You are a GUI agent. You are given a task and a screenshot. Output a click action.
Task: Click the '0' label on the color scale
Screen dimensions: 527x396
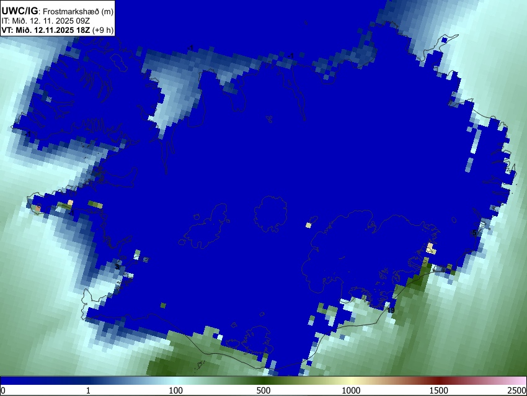(3, 390)
